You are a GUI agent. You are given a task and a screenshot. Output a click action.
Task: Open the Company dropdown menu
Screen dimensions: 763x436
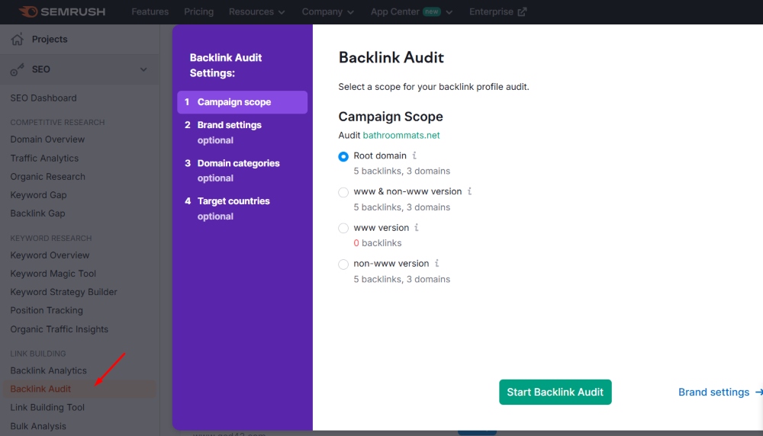[x=327, y=12]
